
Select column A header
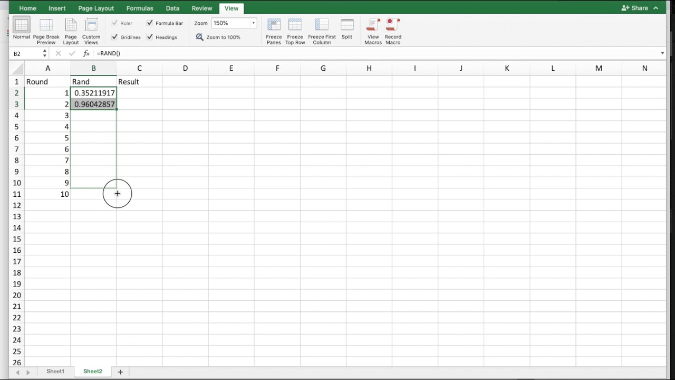47,68
